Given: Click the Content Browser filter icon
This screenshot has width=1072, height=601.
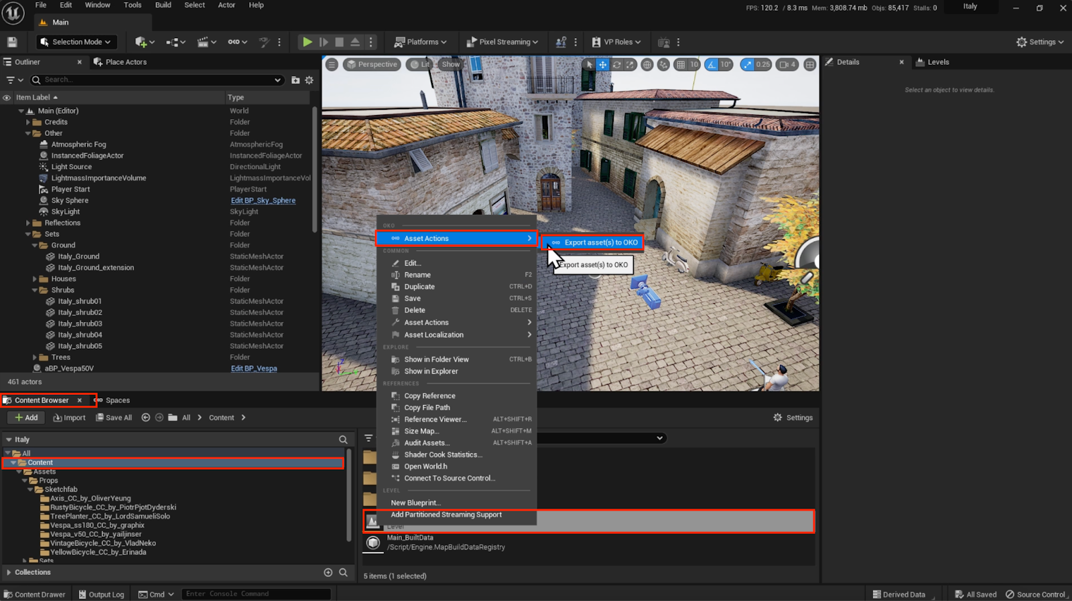Looking at the screenshot, I should coord(368,438).
